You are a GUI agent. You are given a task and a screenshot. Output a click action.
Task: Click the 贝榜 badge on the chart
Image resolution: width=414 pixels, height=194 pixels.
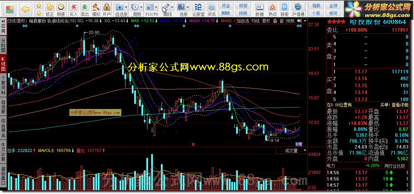(x=299, y=144)
